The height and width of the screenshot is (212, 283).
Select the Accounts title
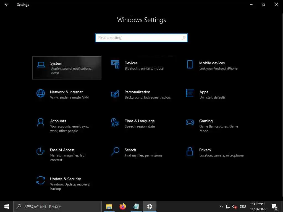(x=58, y=121)
